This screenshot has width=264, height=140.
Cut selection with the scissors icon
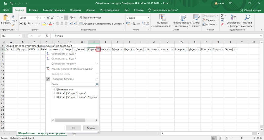pyautogui.click(x=13, y=16)
